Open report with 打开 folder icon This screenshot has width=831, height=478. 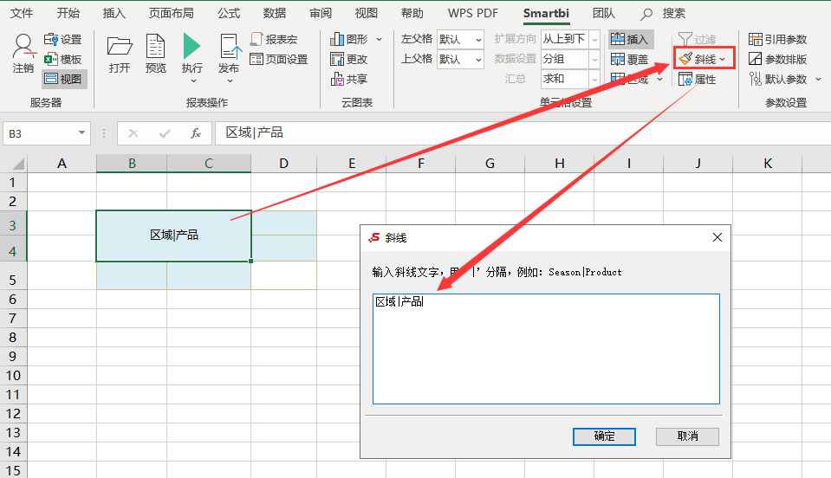click(x=120, y=53)
